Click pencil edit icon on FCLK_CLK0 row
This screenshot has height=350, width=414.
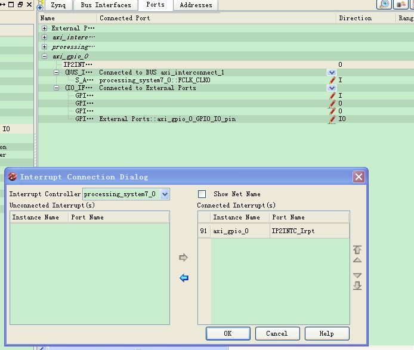pos(332,80)
